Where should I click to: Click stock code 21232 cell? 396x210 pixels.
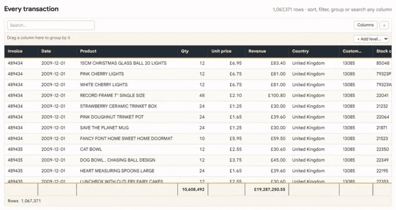[382, 106]
